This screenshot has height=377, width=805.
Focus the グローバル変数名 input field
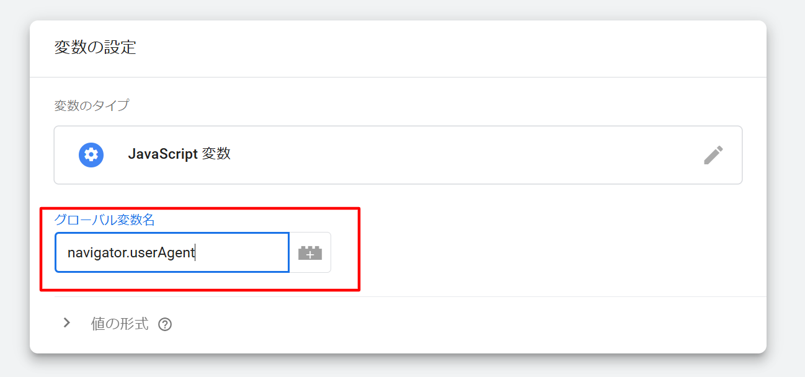pyautogui.click(x=172, y=252)
